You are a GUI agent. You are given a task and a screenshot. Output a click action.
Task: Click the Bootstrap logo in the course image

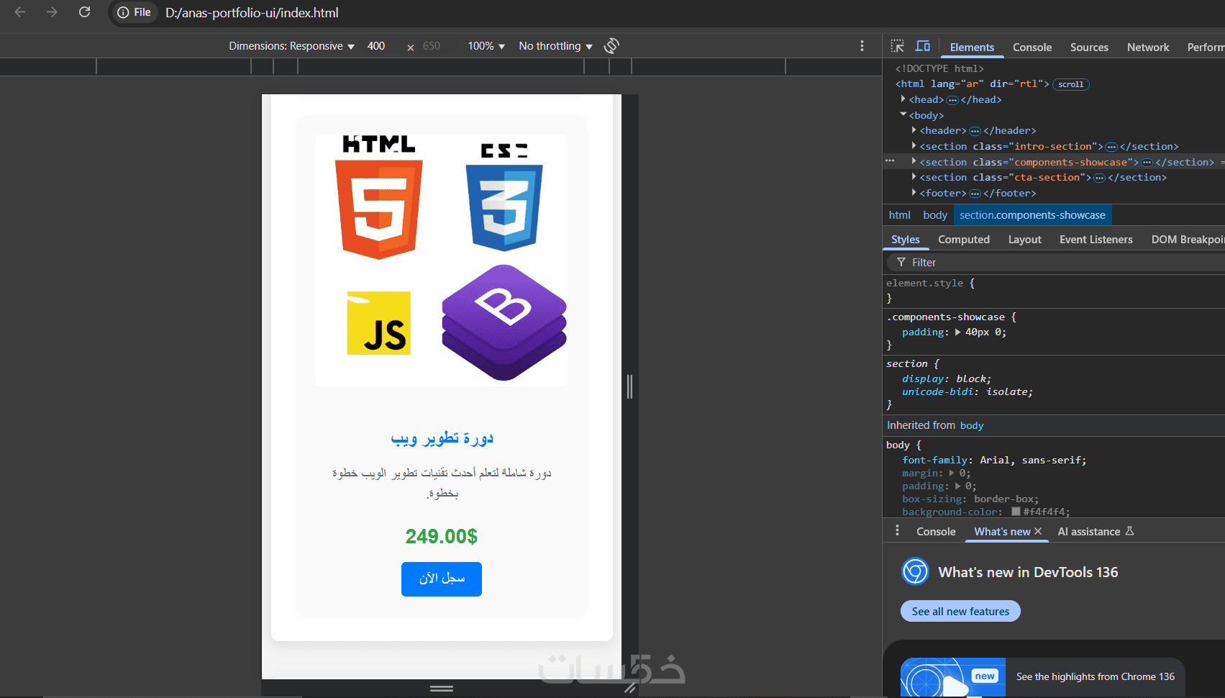(x=504, y=322)
